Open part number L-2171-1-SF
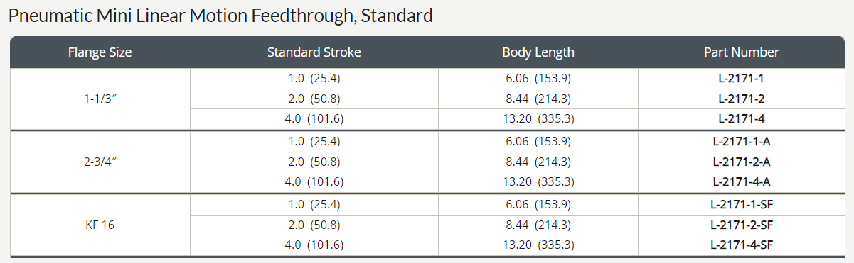854x263 pixels. pos(741,204)
